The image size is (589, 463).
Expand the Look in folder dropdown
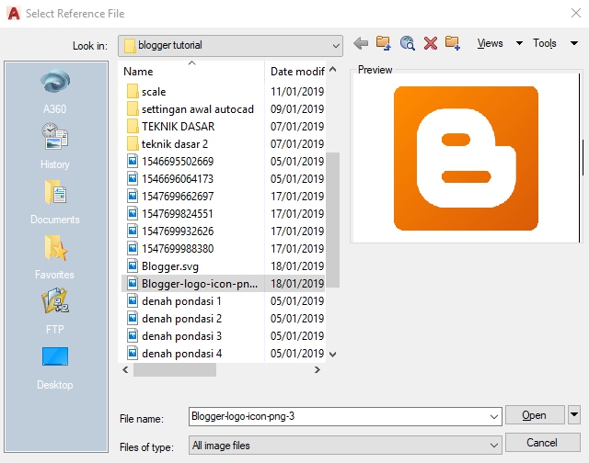click(335, 46)
